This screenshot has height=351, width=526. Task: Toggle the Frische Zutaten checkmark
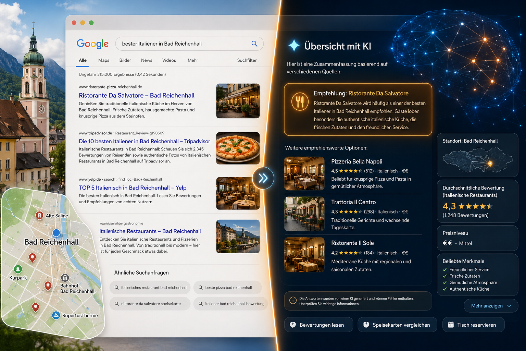(445, 276)
